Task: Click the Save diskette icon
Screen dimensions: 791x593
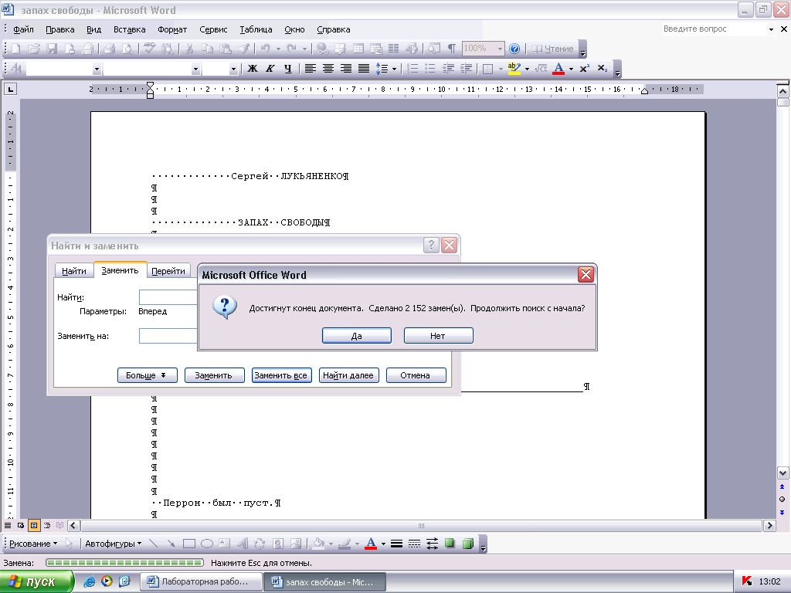Action: [x=52, y=49]
